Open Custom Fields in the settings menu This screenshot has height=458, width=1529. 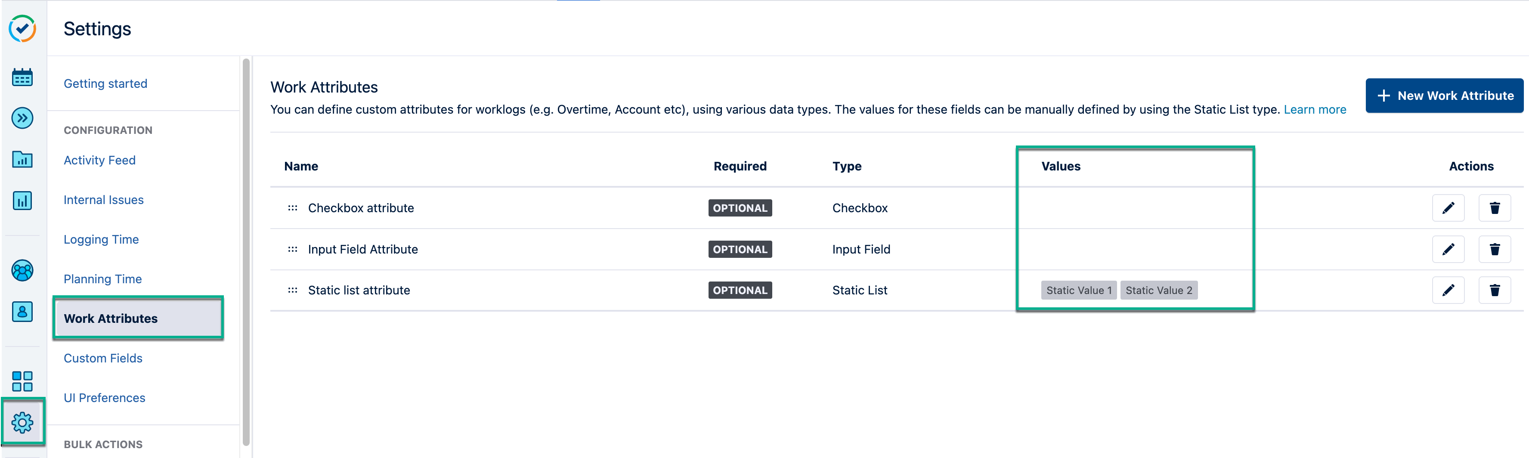(x=103, y=358)
